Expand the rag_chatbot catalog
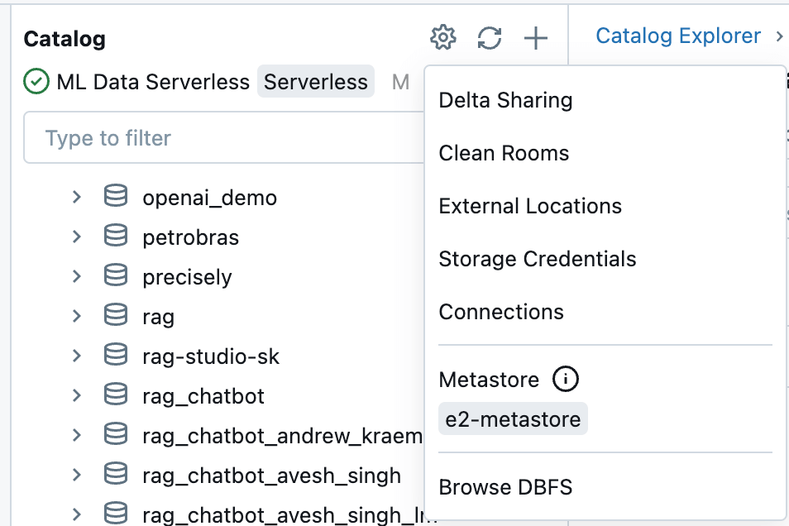Viewport: 789px width, 526px height. [x=76, y=396]
